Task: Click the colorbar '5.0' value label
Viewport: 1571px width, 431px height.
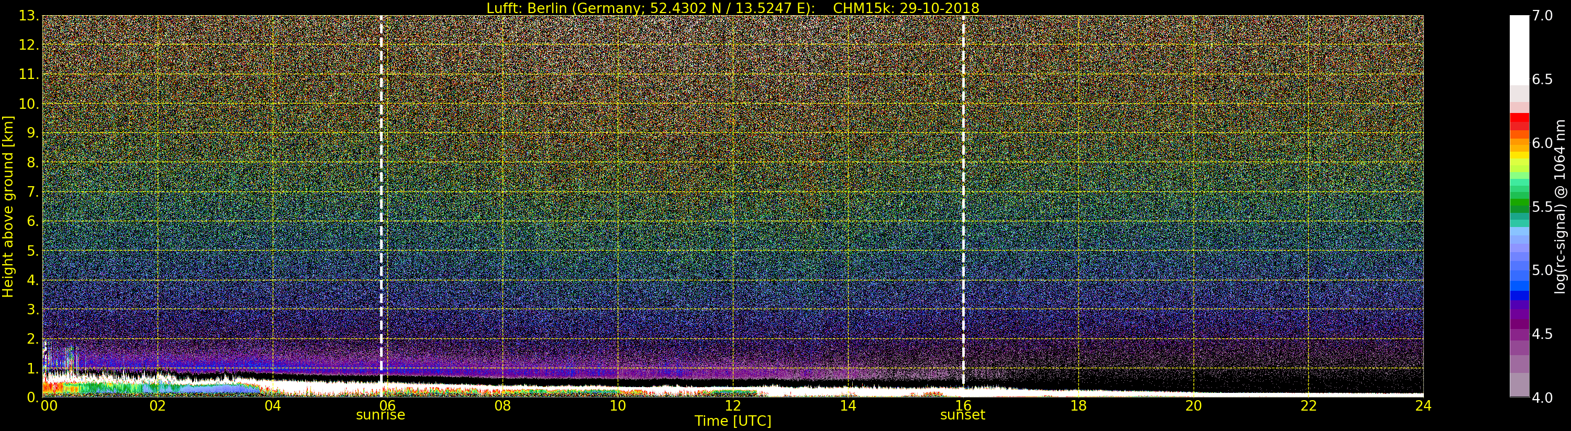Action: (1542, 270)
